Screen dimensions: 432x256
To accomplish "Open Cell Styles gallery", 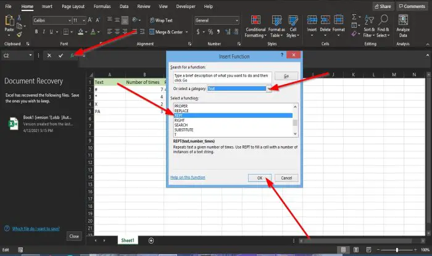I will pos(293,27).
